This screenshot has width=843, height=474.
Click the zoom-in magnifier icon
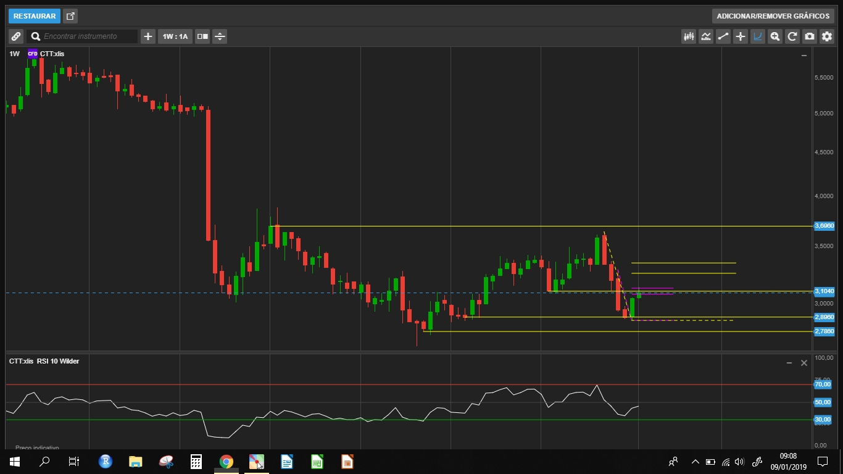pos(775,36)
